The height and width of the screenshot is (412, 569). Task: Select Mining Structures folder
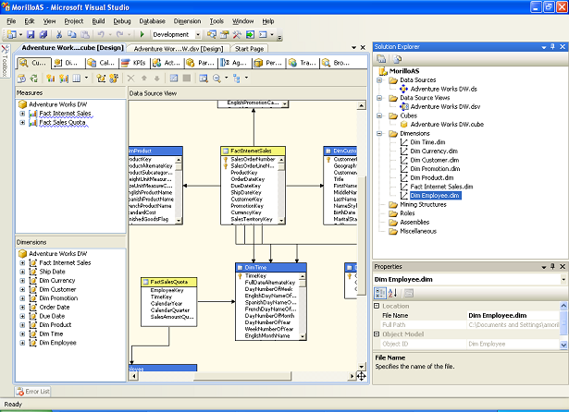pos(423,205)
